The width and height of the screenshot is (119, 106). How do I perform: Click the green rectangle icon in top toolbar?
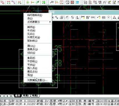coord(44,2)
